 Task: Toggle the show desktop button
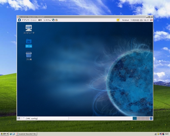click(x=19, y=118)
